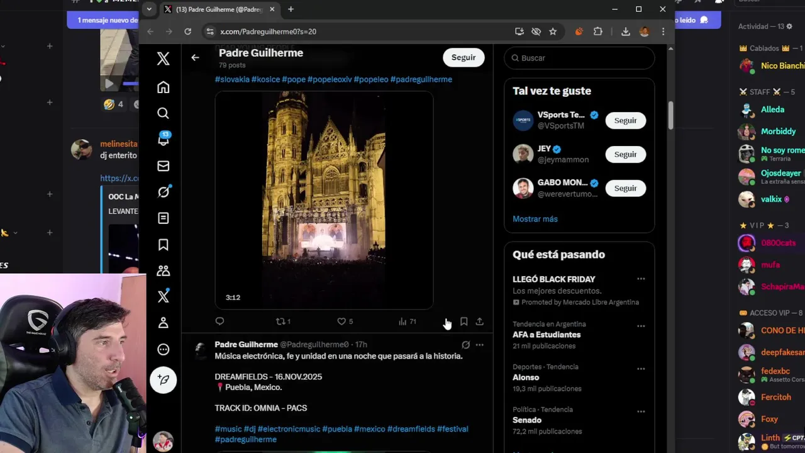Screen dimensions: 805x453
Task: Open Messages envelope in X sidebar
Action: point(164,166)
